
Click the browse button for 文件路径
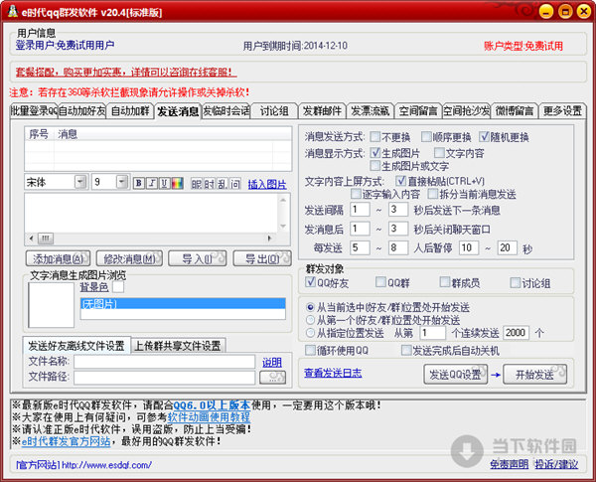pyautogui.click(x=272, y=378)
